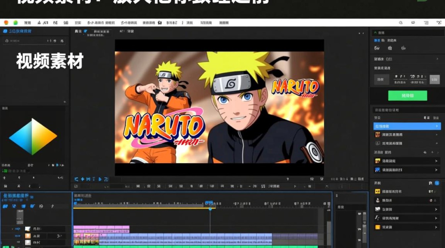Screen dimensions: 445x248
Task: Click the gray square button beside numeric fields
Action: (x=435, y=79)
